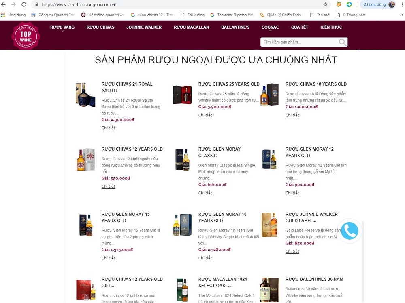This screenshot has width=405, height=303.
Task: Open RƯỢU CHIVAS 25 YEARS OLD title
Action: pos(229,84)
